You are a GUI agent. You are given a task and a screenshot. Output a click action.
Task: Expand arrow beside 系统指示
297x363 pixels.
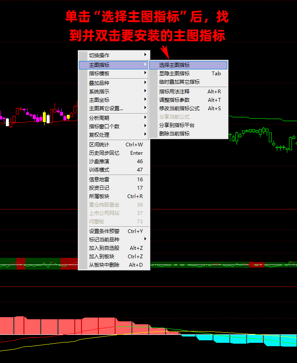click(x=145, y=91)
